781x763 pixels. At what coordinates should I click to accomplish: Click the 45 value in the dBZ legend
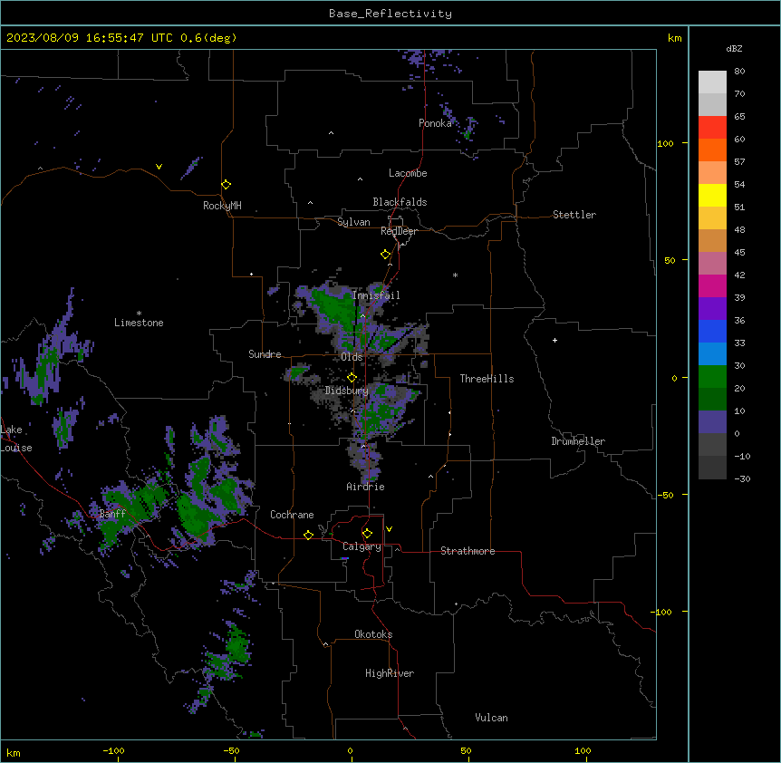tap(739, 252)
